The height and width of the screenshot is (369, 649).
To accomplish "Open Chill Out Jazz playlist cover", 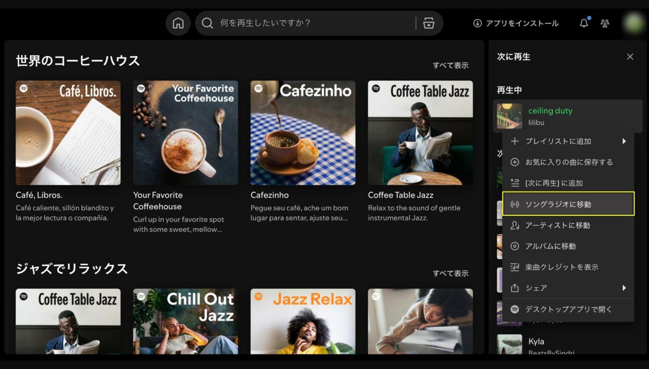I will click(x=185, y=321).
